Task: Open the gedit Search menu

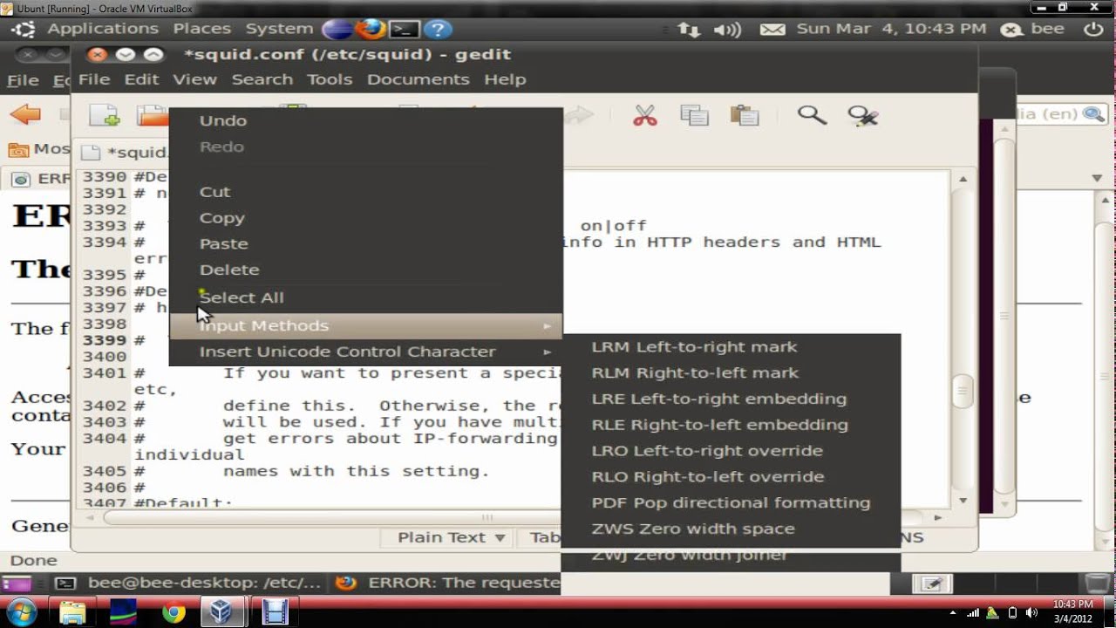Action: pyautogui.click(x=262, y=79)
